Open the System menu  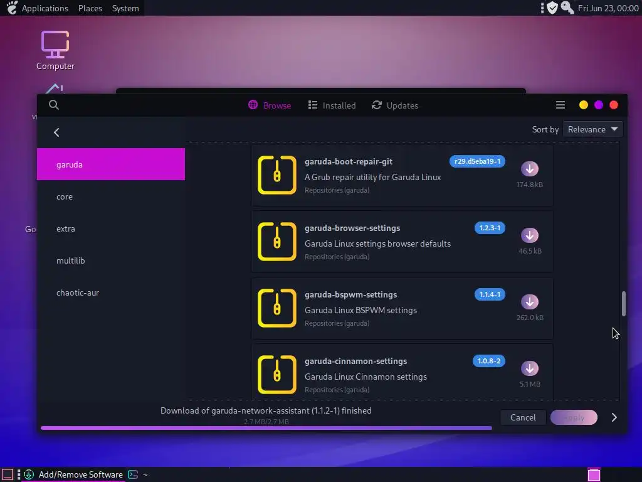tap(125, 8)
